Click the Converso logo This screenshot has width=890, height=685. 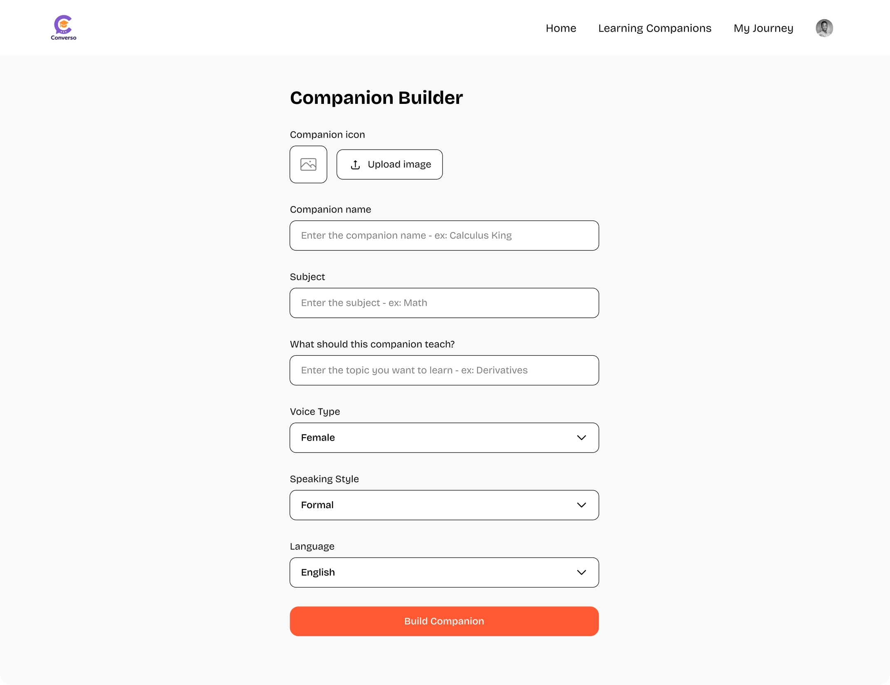[63, 28]
